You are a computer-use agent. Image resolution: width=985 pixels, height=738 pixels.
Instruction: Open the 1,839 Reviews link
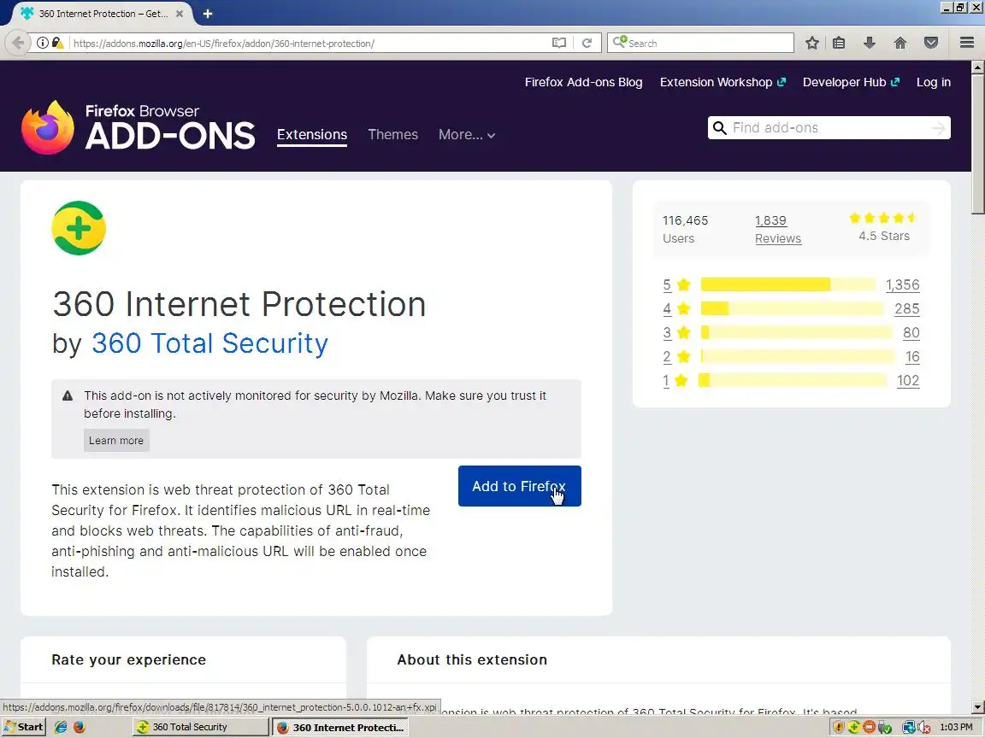pos(778,229)
